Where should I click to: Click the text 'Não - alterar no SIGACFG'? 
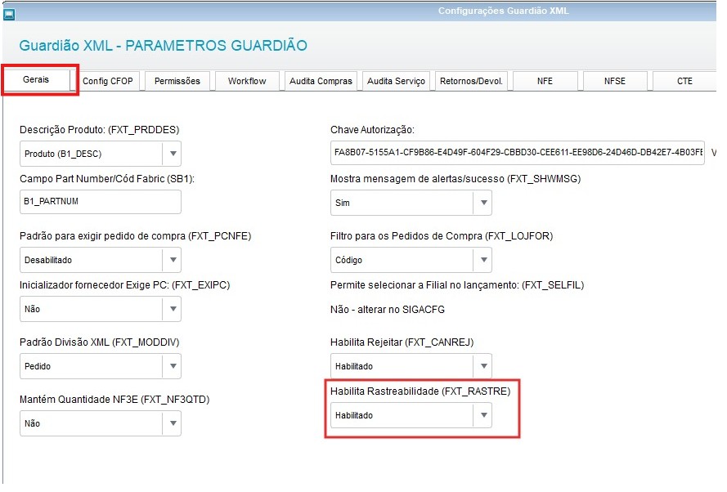pyautogui.click(x=388, y=310)
